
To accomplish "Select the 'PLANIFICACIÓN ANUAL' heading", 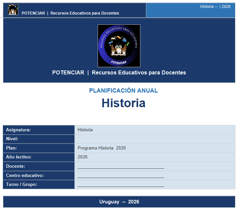I will [123, 91].
